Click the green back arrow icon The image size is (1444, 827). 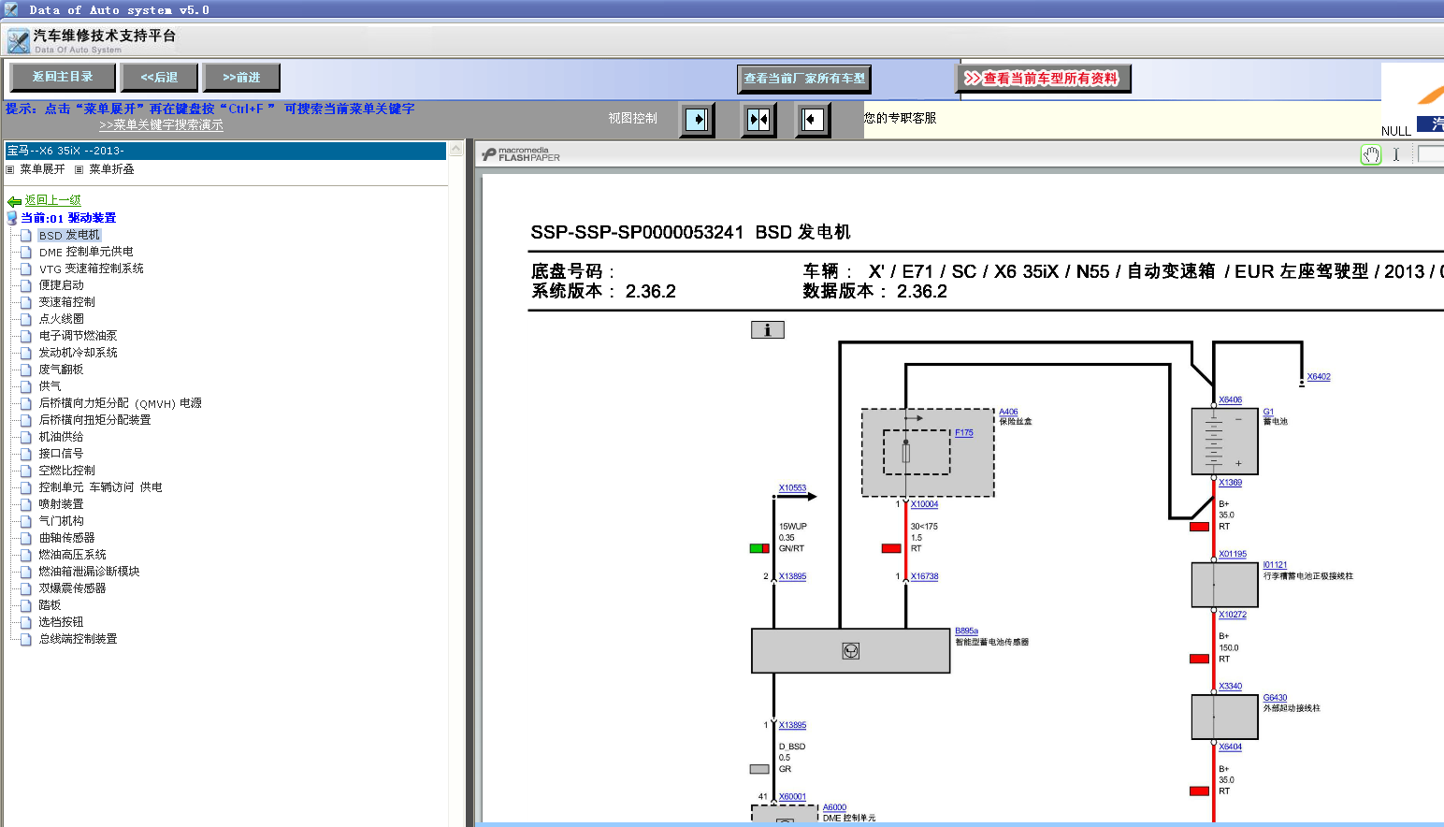point(14,201)
